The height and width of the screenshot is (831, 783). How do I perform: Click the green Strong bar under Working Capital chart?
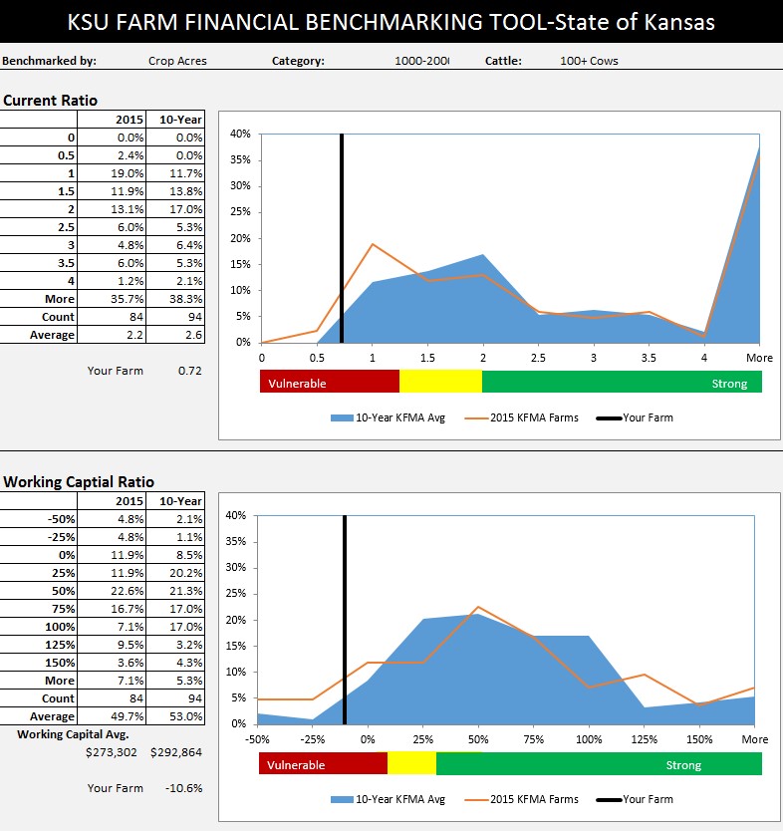(x=599, y=764)
